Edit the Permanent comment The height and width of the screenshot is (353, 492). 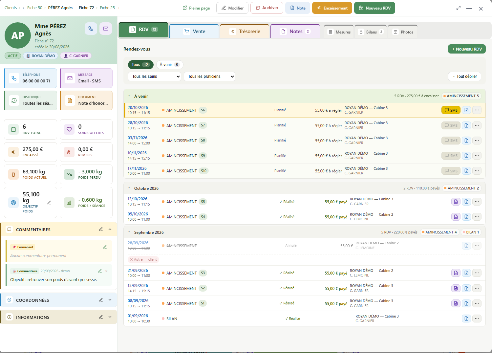(x=105, y=247)
